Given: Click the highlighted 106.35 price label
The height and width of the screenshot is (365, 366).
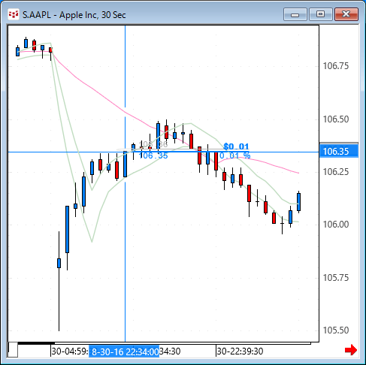Looking at the screenshot, I should coord(339,151).
